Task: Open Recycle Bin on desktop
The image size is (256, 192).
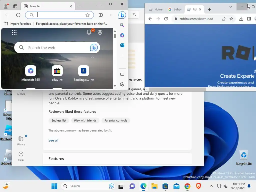Action: click(x=243, y=158)
